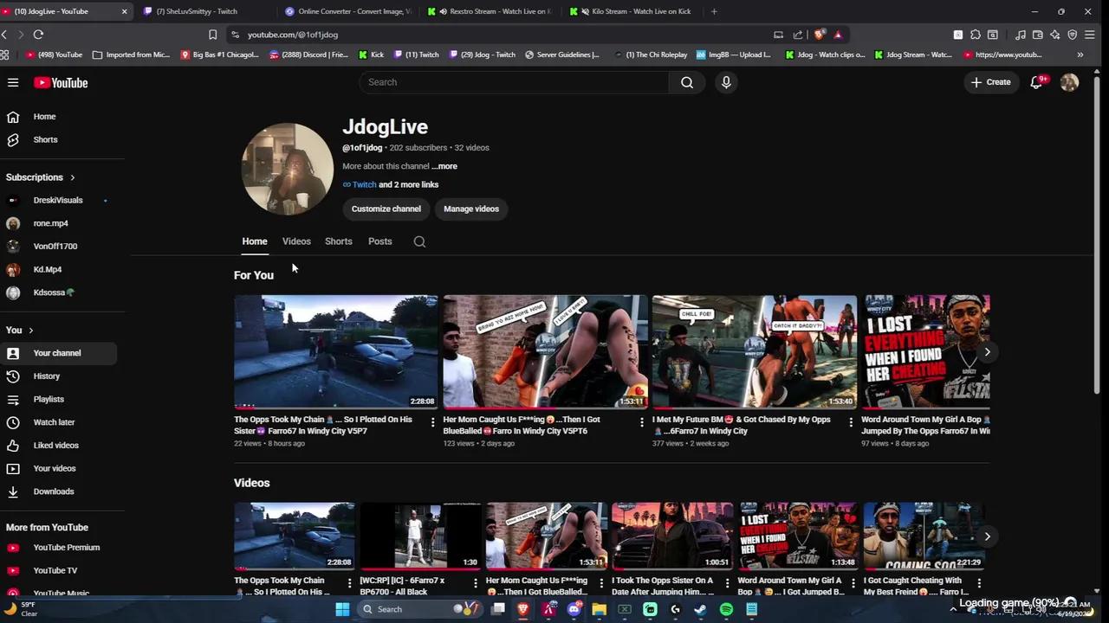Click the Create button
Screen dimensions: 1109x623
(x=990, y=82)
